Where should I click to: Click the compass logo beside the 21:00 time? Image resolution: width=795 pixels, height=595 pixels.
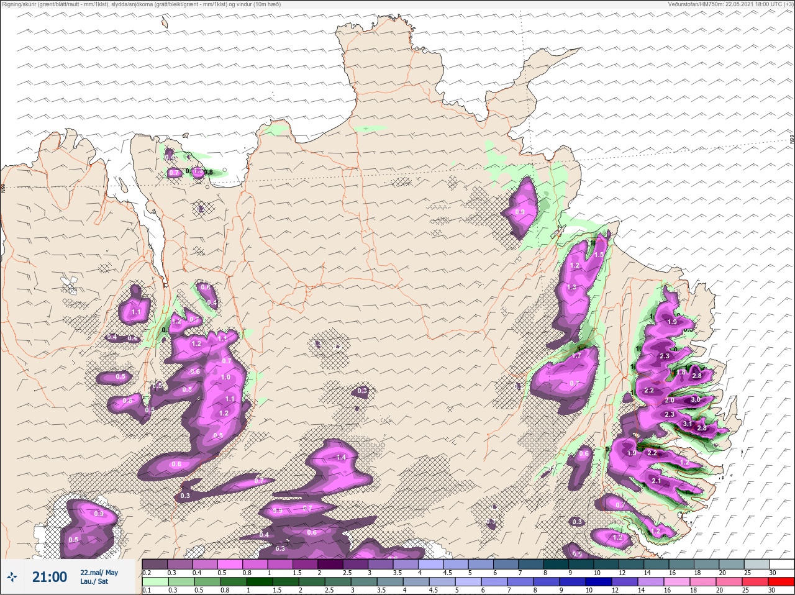coord(12,578)
